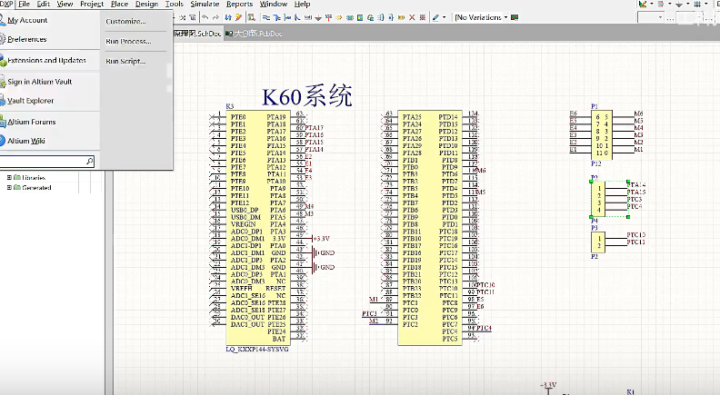Image resolution: width=720 pixels, height=395 pixels.
Task: Click the up/down hierarchy icon
Action: (227, 17)
